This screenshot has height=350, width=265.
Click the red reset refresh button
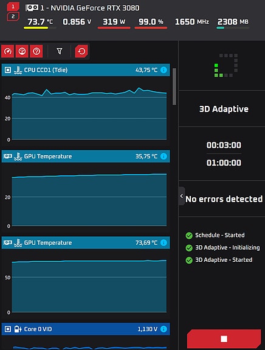click(81, 51)
